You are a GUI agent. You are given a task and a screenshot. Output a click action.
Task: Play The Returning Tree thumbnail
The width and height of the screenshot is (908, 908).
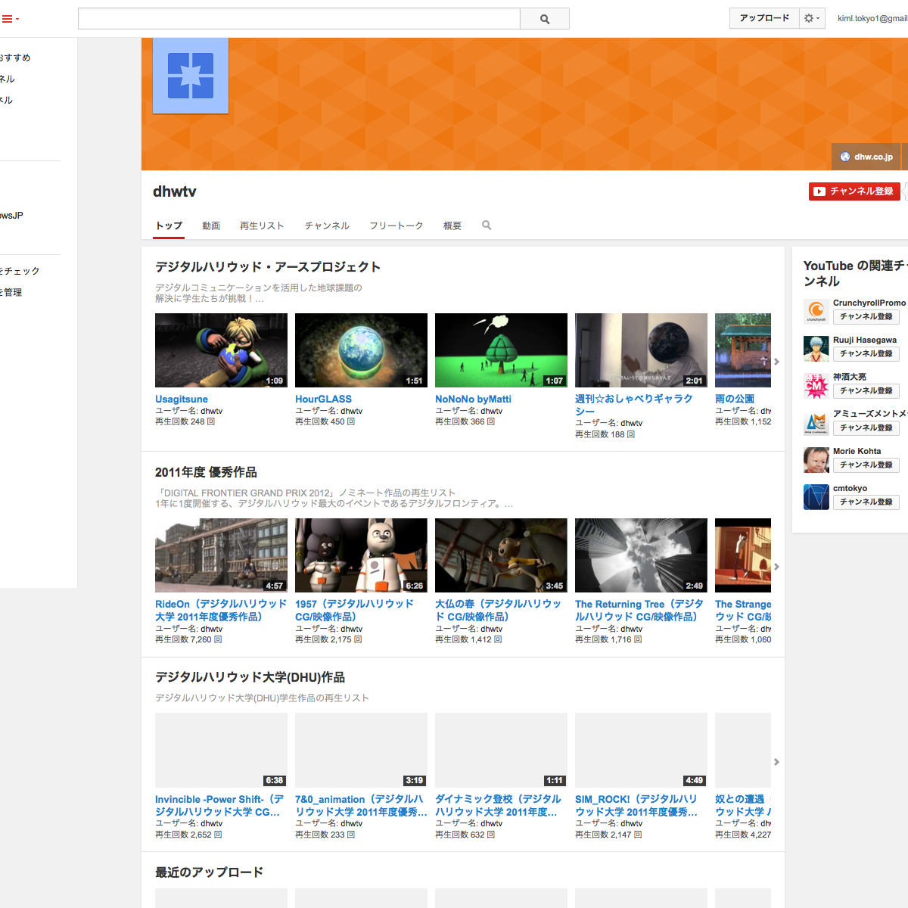(x=641, y=555)
